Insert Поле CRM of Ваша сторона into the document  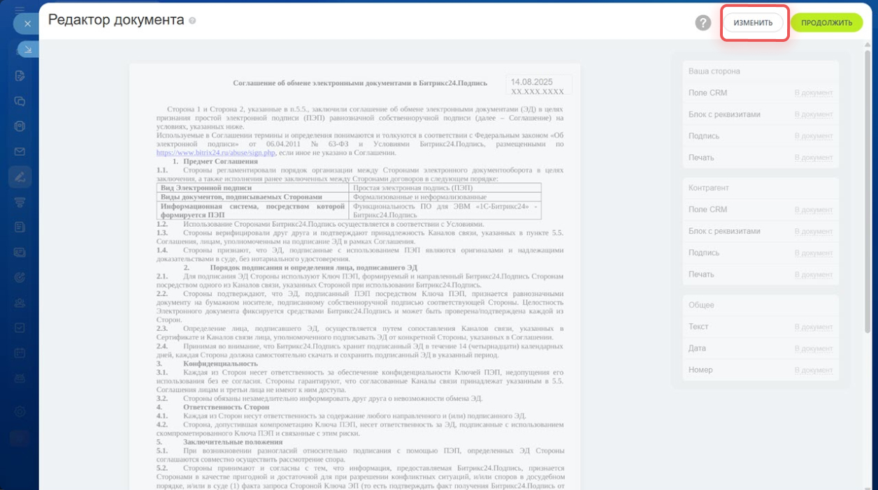tap(813, 94)
